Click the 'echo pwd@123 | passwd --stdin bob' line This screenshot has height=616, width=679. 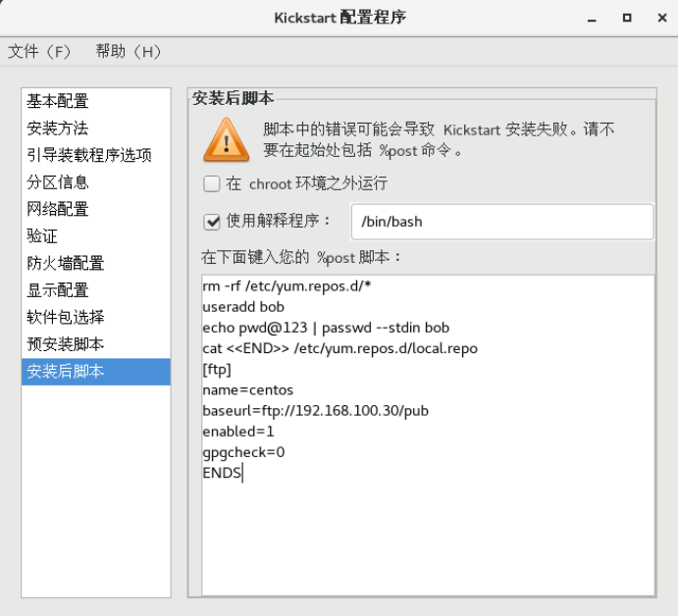(x=326, y=328)
